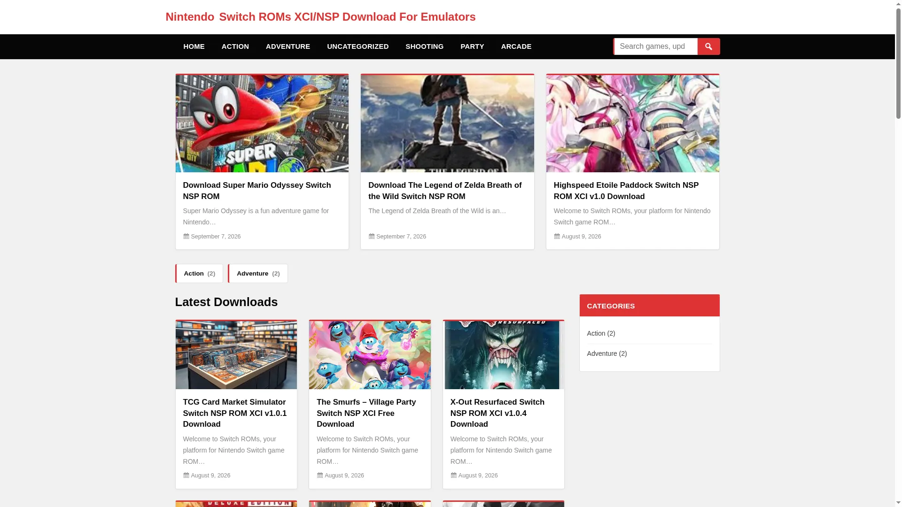
Task: Click September 7, 2026 date under Super Mario
Action: 216,237
